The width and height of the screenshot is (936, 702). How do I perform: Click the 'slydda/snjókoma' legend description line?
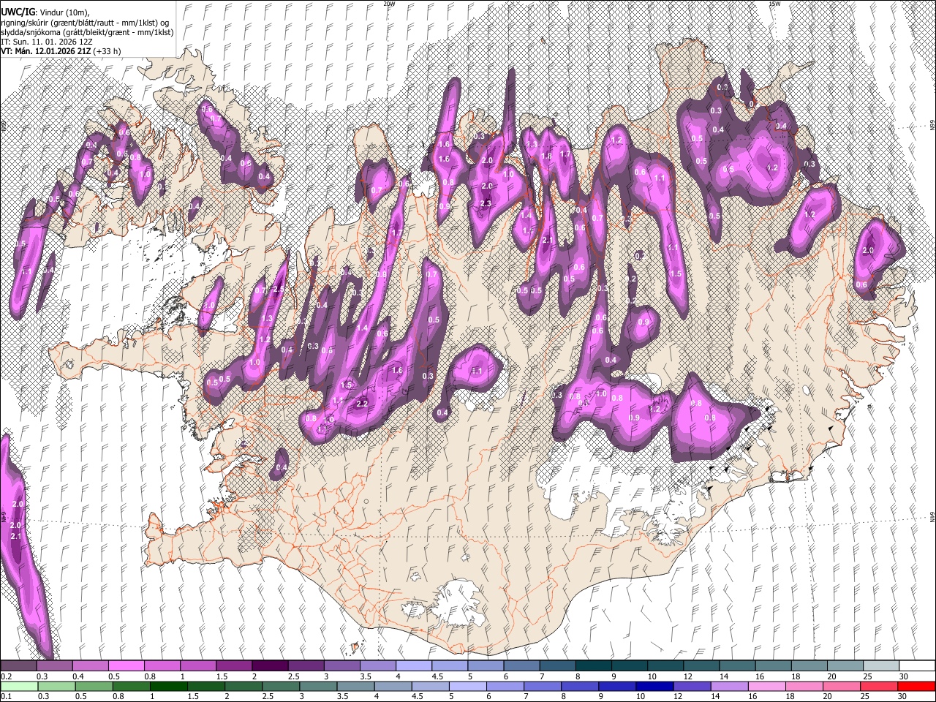pos(87,32)
